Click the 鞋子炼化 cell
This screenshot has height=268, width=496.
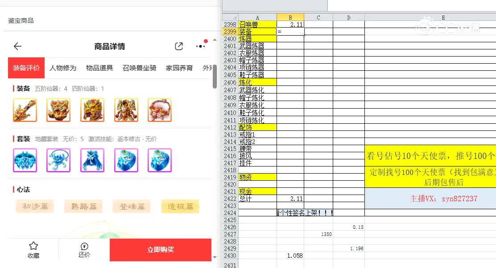257,113
